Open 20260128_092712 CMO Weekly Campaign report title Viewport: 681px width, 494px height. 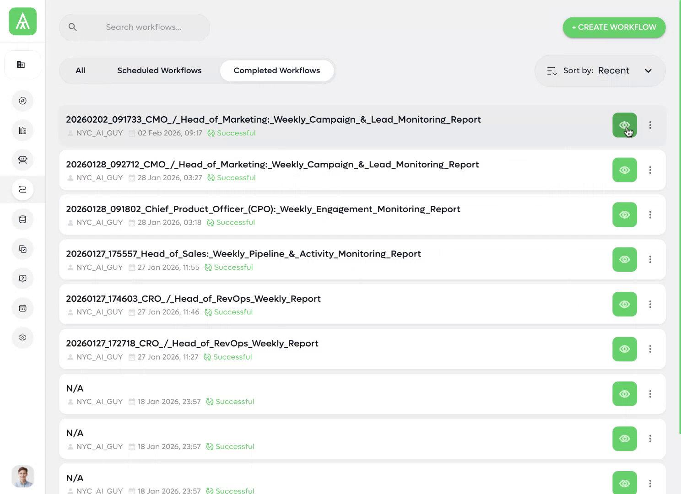tap(272, 164)
